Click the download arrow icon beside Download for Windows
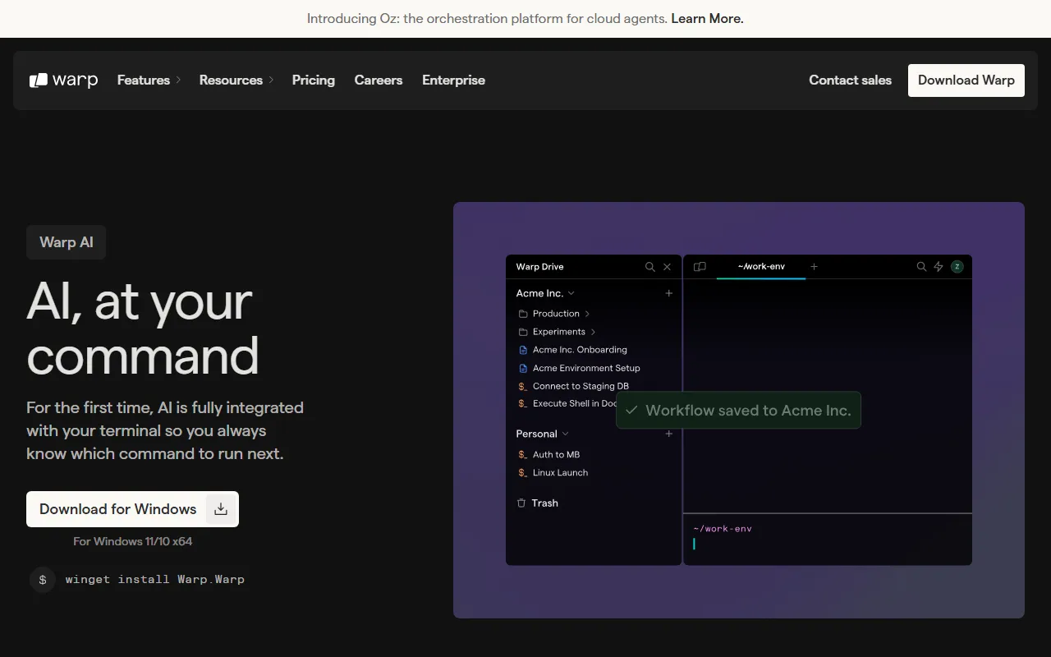This screenshot has height=657, width=1051. pos(221,509)
